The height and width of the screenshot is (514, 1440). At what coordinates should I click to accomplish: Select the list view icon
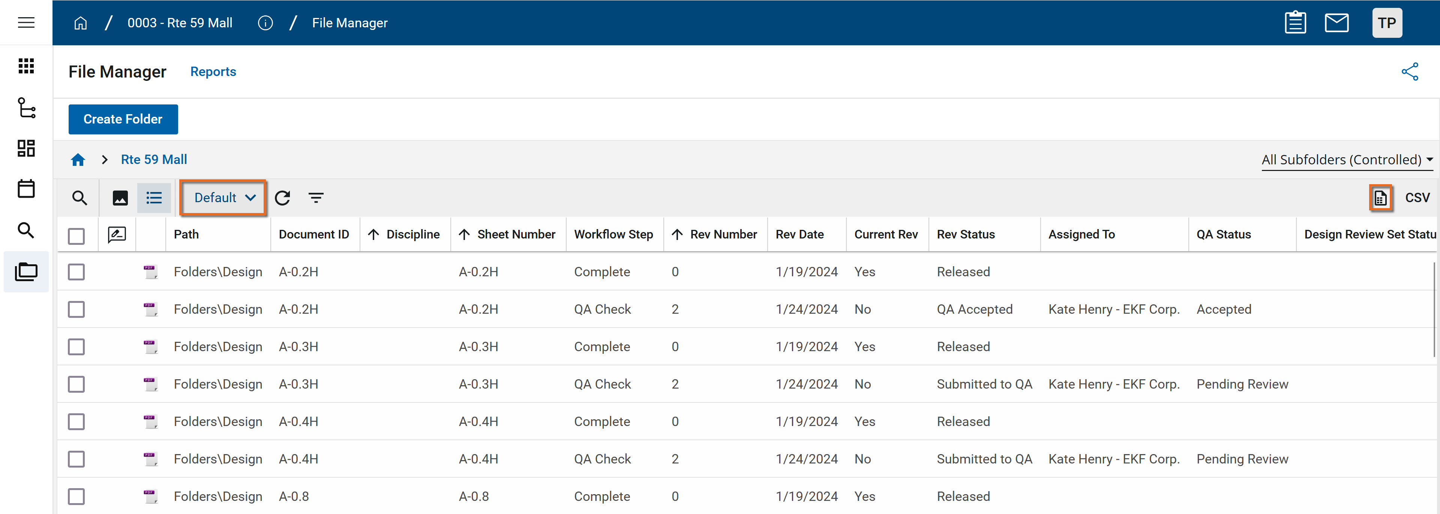coord(154,198)
